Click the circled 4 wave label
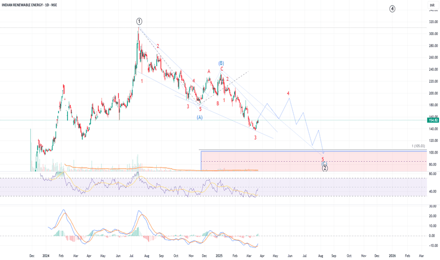Screen dimensions: 440x260 coord(392,9)
